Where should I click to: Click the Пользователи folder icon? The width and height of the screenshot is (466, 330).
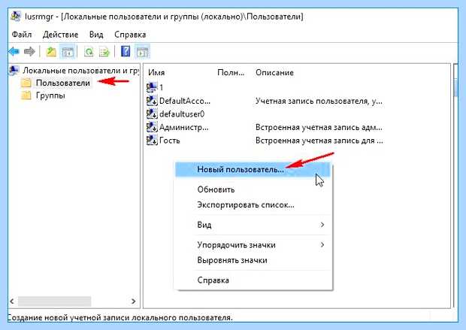26,83
